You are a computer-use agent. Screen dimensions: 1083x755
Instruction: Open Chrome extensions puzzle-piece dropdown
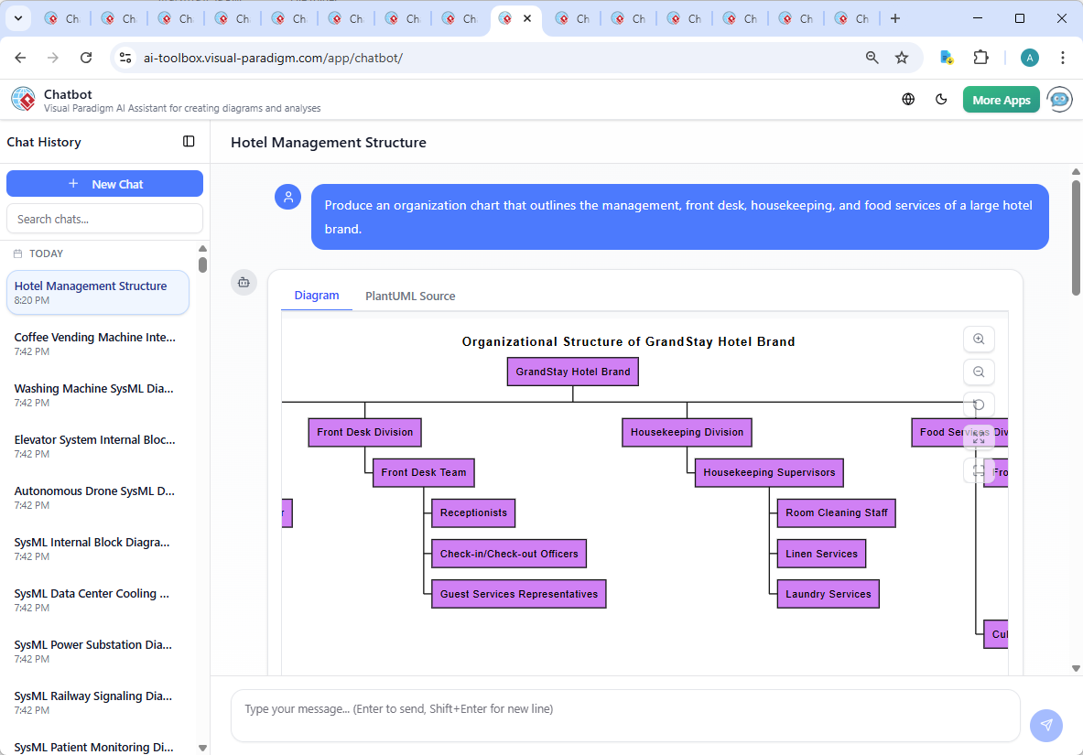980,57
